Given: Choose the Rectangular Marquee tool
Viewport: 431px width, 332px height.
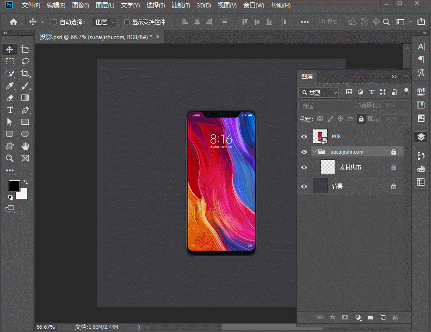Looking at the screenshot, I should pyautogui.click(x=10, y=61).
